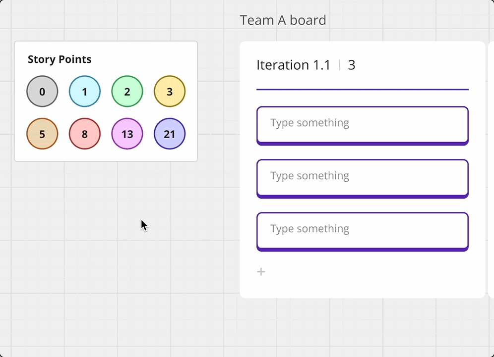
Task: Click the second Type something card
Action: (362, 178)
